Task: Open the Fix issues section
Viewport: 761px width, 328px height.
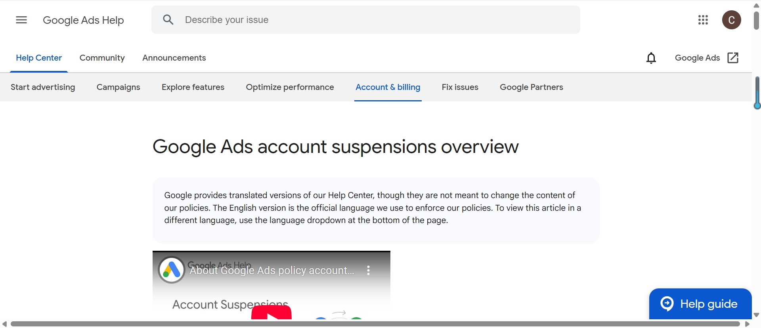Action: [460, 87]
